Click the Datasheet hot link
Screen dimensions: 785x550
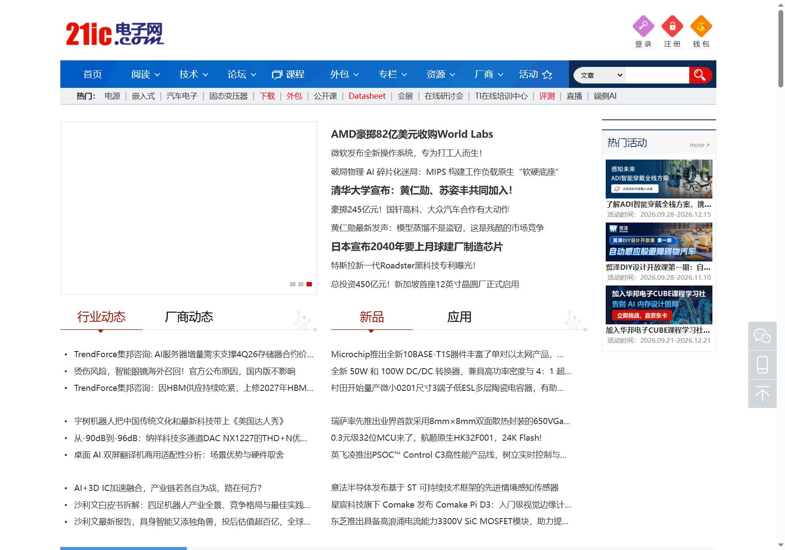(367, 96)
